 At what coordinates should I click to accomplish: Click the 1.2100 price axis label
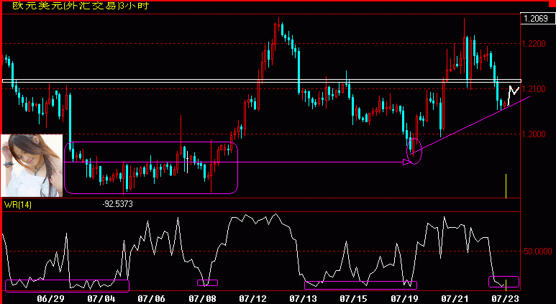click(x=534, y=88)
